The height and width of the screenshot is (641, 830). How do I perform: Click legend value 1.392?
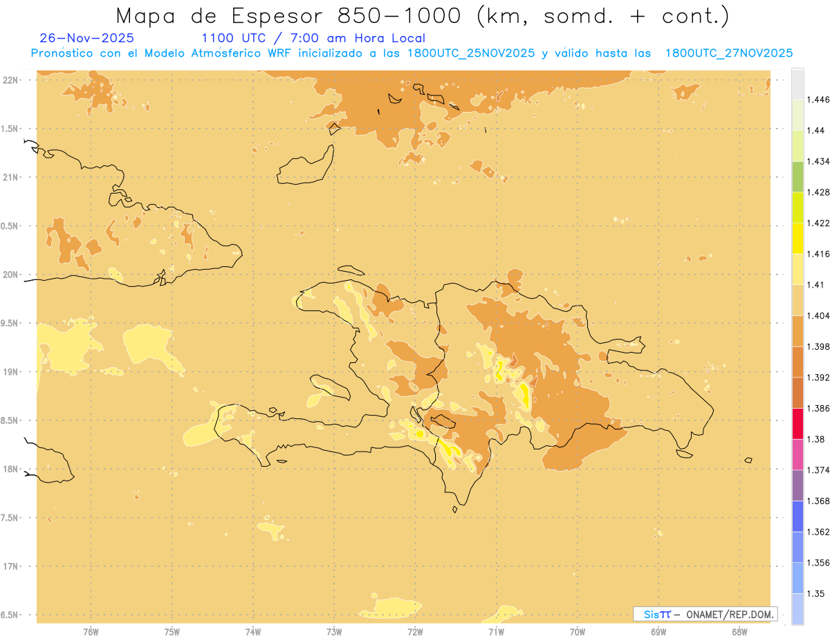click(x=819, y=378)
